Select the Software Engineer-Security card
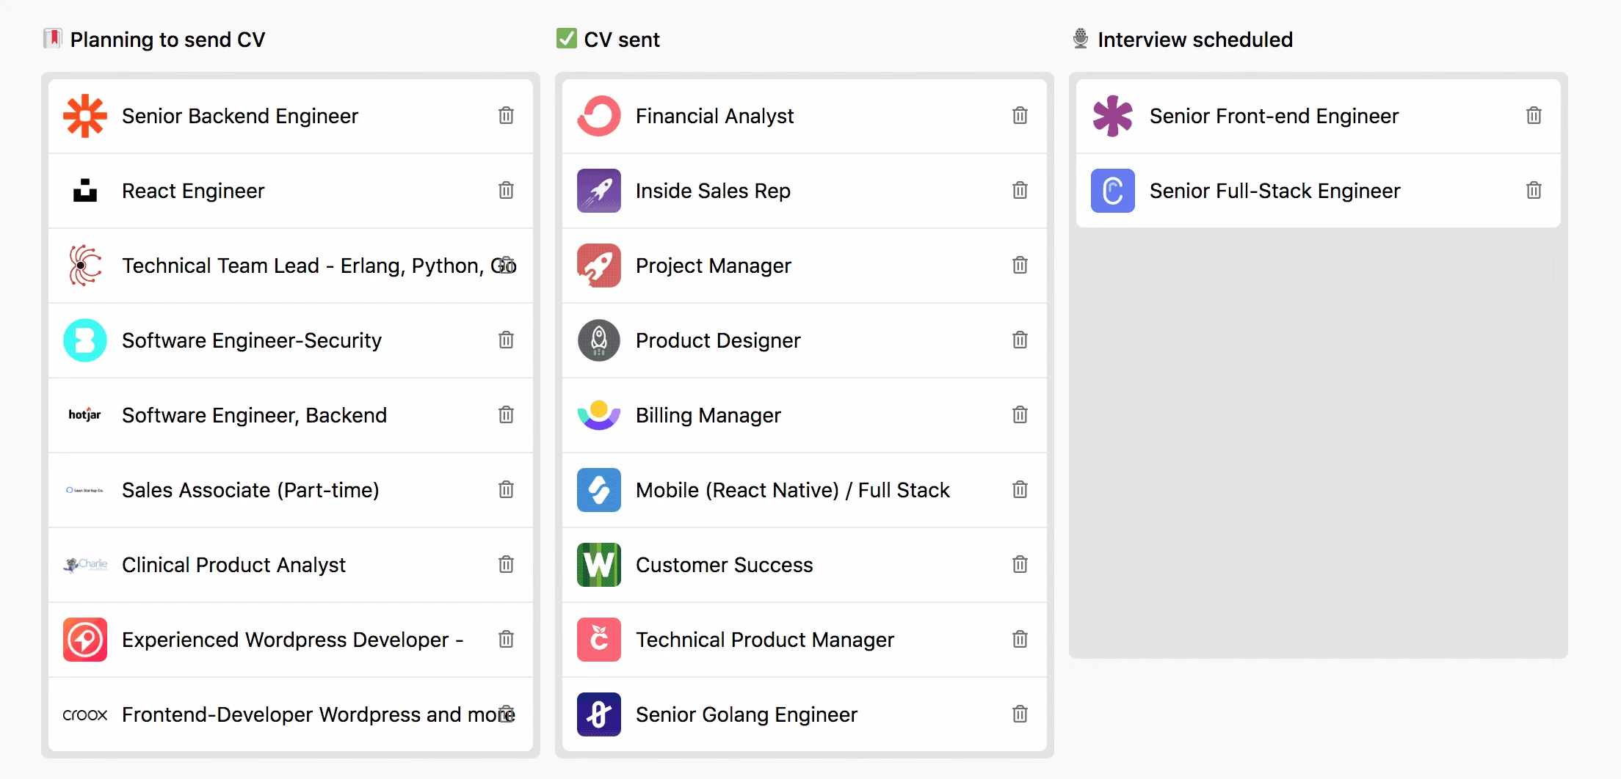 (x=251, y=340)
